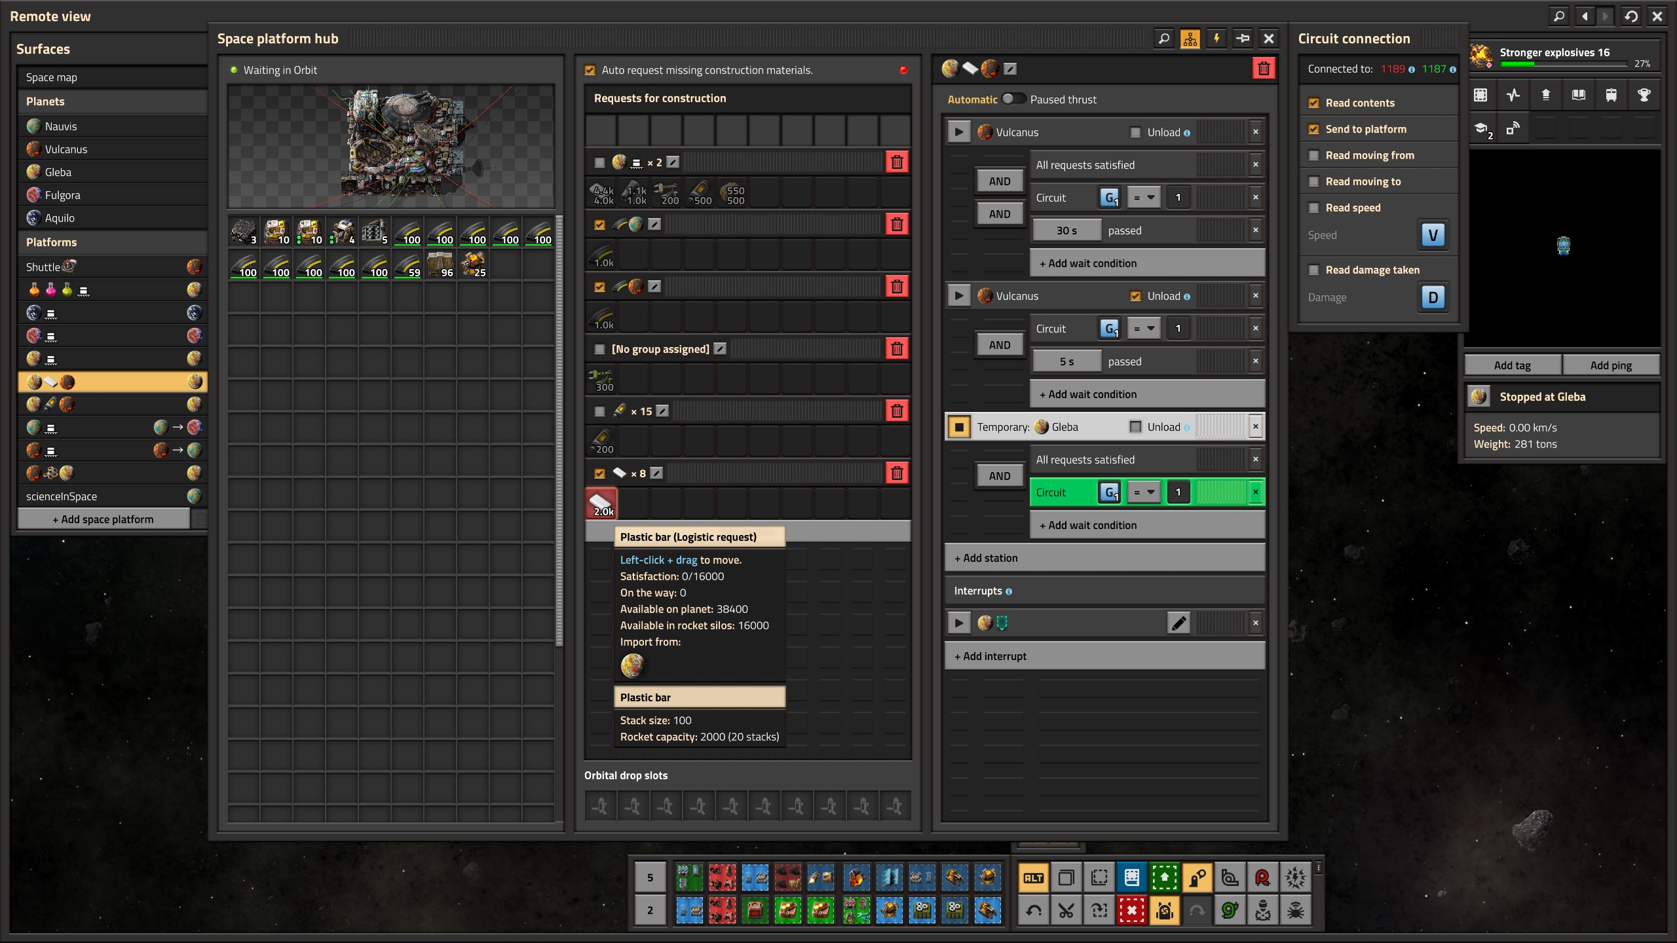Rename platform with pencil icon beside planet icons
The image size is (1677, 943).
[1010, 68]
